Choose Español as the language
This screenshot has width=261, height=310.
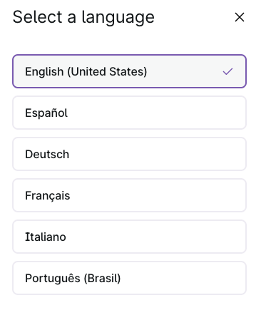click(x=129, y=113)
